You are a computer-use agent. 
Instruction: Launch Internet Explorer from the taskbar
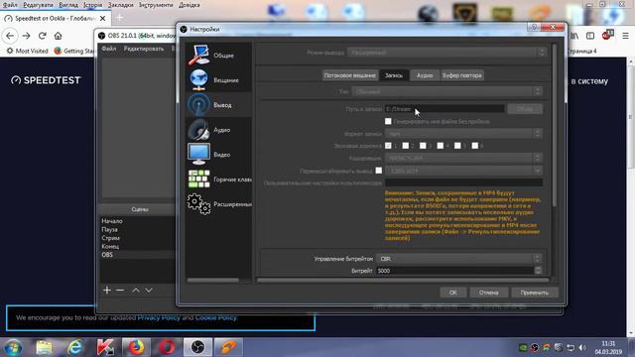click(75, 347)
